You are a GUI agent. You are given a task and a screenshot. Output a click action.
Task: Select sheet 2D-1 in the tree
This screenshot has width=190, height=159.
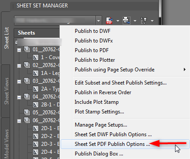pyautogui.click(x=50, y=128)
